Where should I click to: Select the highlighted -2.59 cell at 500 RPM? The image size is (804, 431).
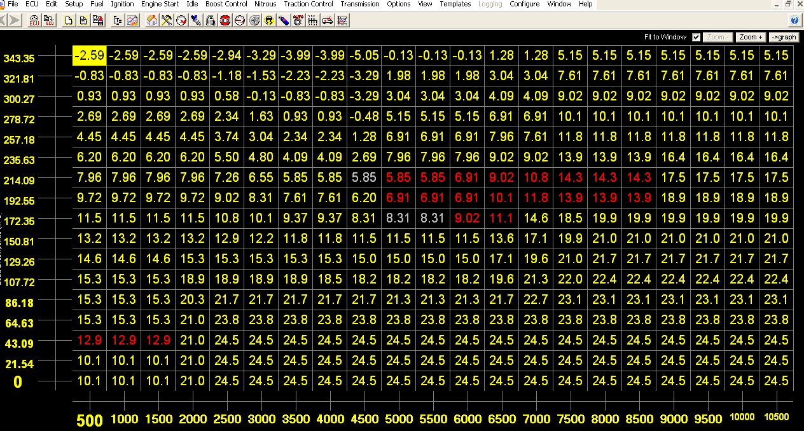tap(89, 55)
